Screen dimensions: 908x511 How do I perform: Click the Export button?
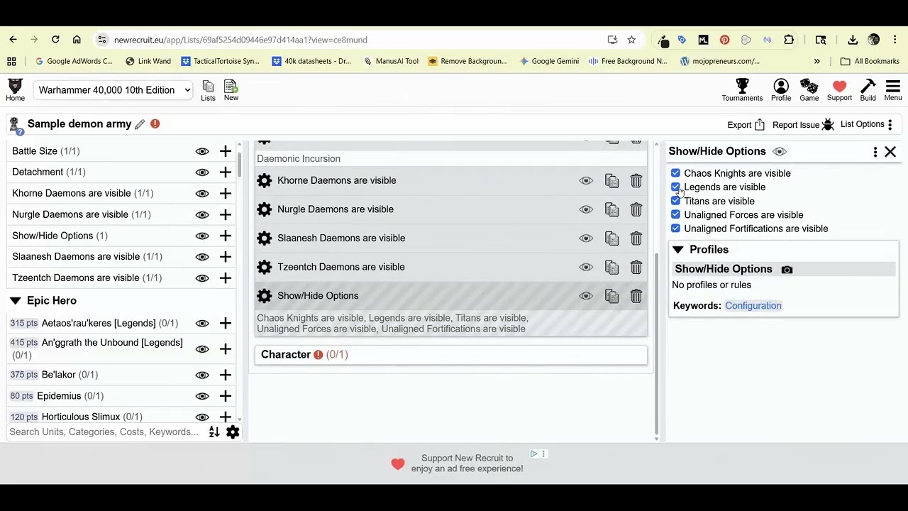tap(746, 125)
